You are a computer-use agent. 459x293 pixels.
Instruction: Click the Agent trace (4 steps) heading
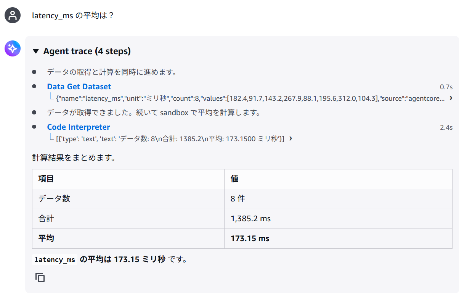[87, 51]
